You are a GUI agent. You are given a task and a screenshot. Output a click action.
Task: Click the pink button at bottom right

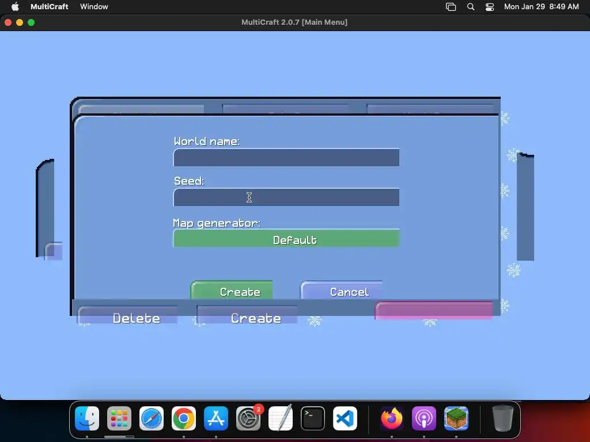434,310
